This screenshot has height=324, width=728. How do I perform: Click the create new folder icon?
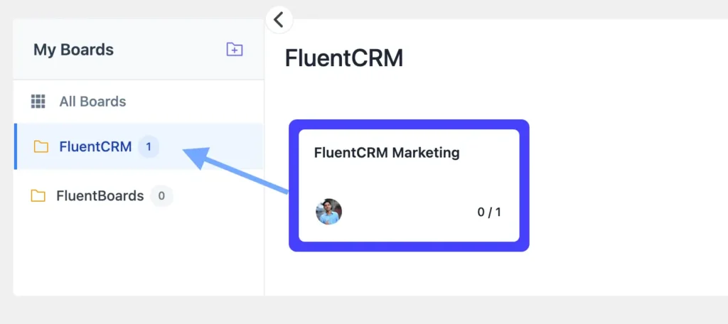click(x=234, y=50)
